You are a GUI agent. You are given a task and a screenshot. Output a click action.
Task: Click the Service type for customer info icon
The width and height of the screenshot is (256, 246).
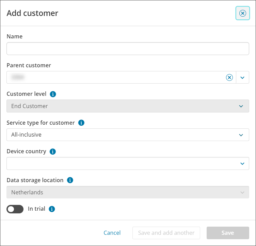(x=81, y=123)
